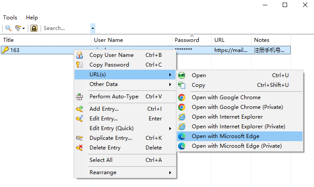Click the Perform Auto-Type icon
This screenshot has width=314, height=187.
(79, 97)
